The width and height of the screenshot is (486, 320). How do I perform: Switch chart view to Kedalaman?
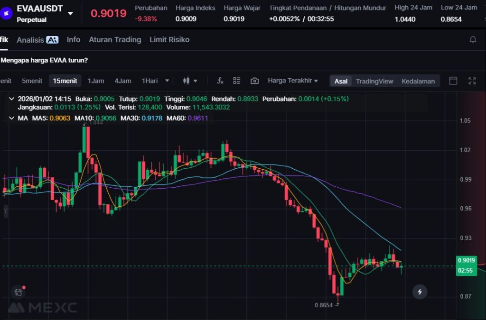click(418, 81)
